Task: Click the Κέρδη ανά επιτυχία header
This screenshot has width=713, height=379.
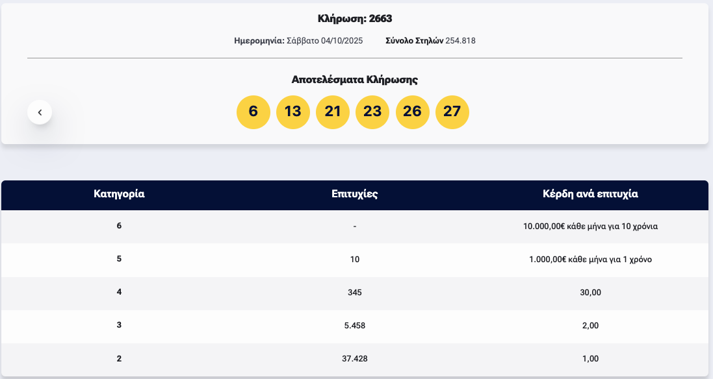Action: (590, 194)
